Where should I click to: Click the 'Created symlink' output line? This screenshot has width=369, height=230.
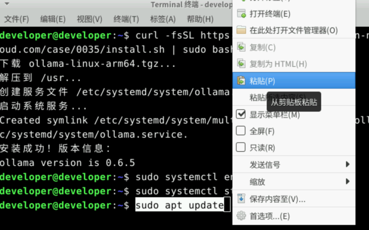pos(116,120)
